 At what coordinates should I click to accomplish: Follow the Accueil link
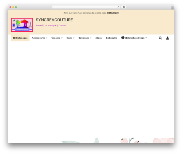(x=39, y=25)
